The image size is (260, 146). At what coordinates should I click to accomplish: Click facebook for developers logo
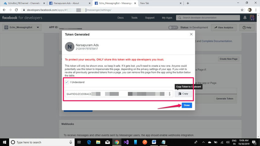point(22,17)
